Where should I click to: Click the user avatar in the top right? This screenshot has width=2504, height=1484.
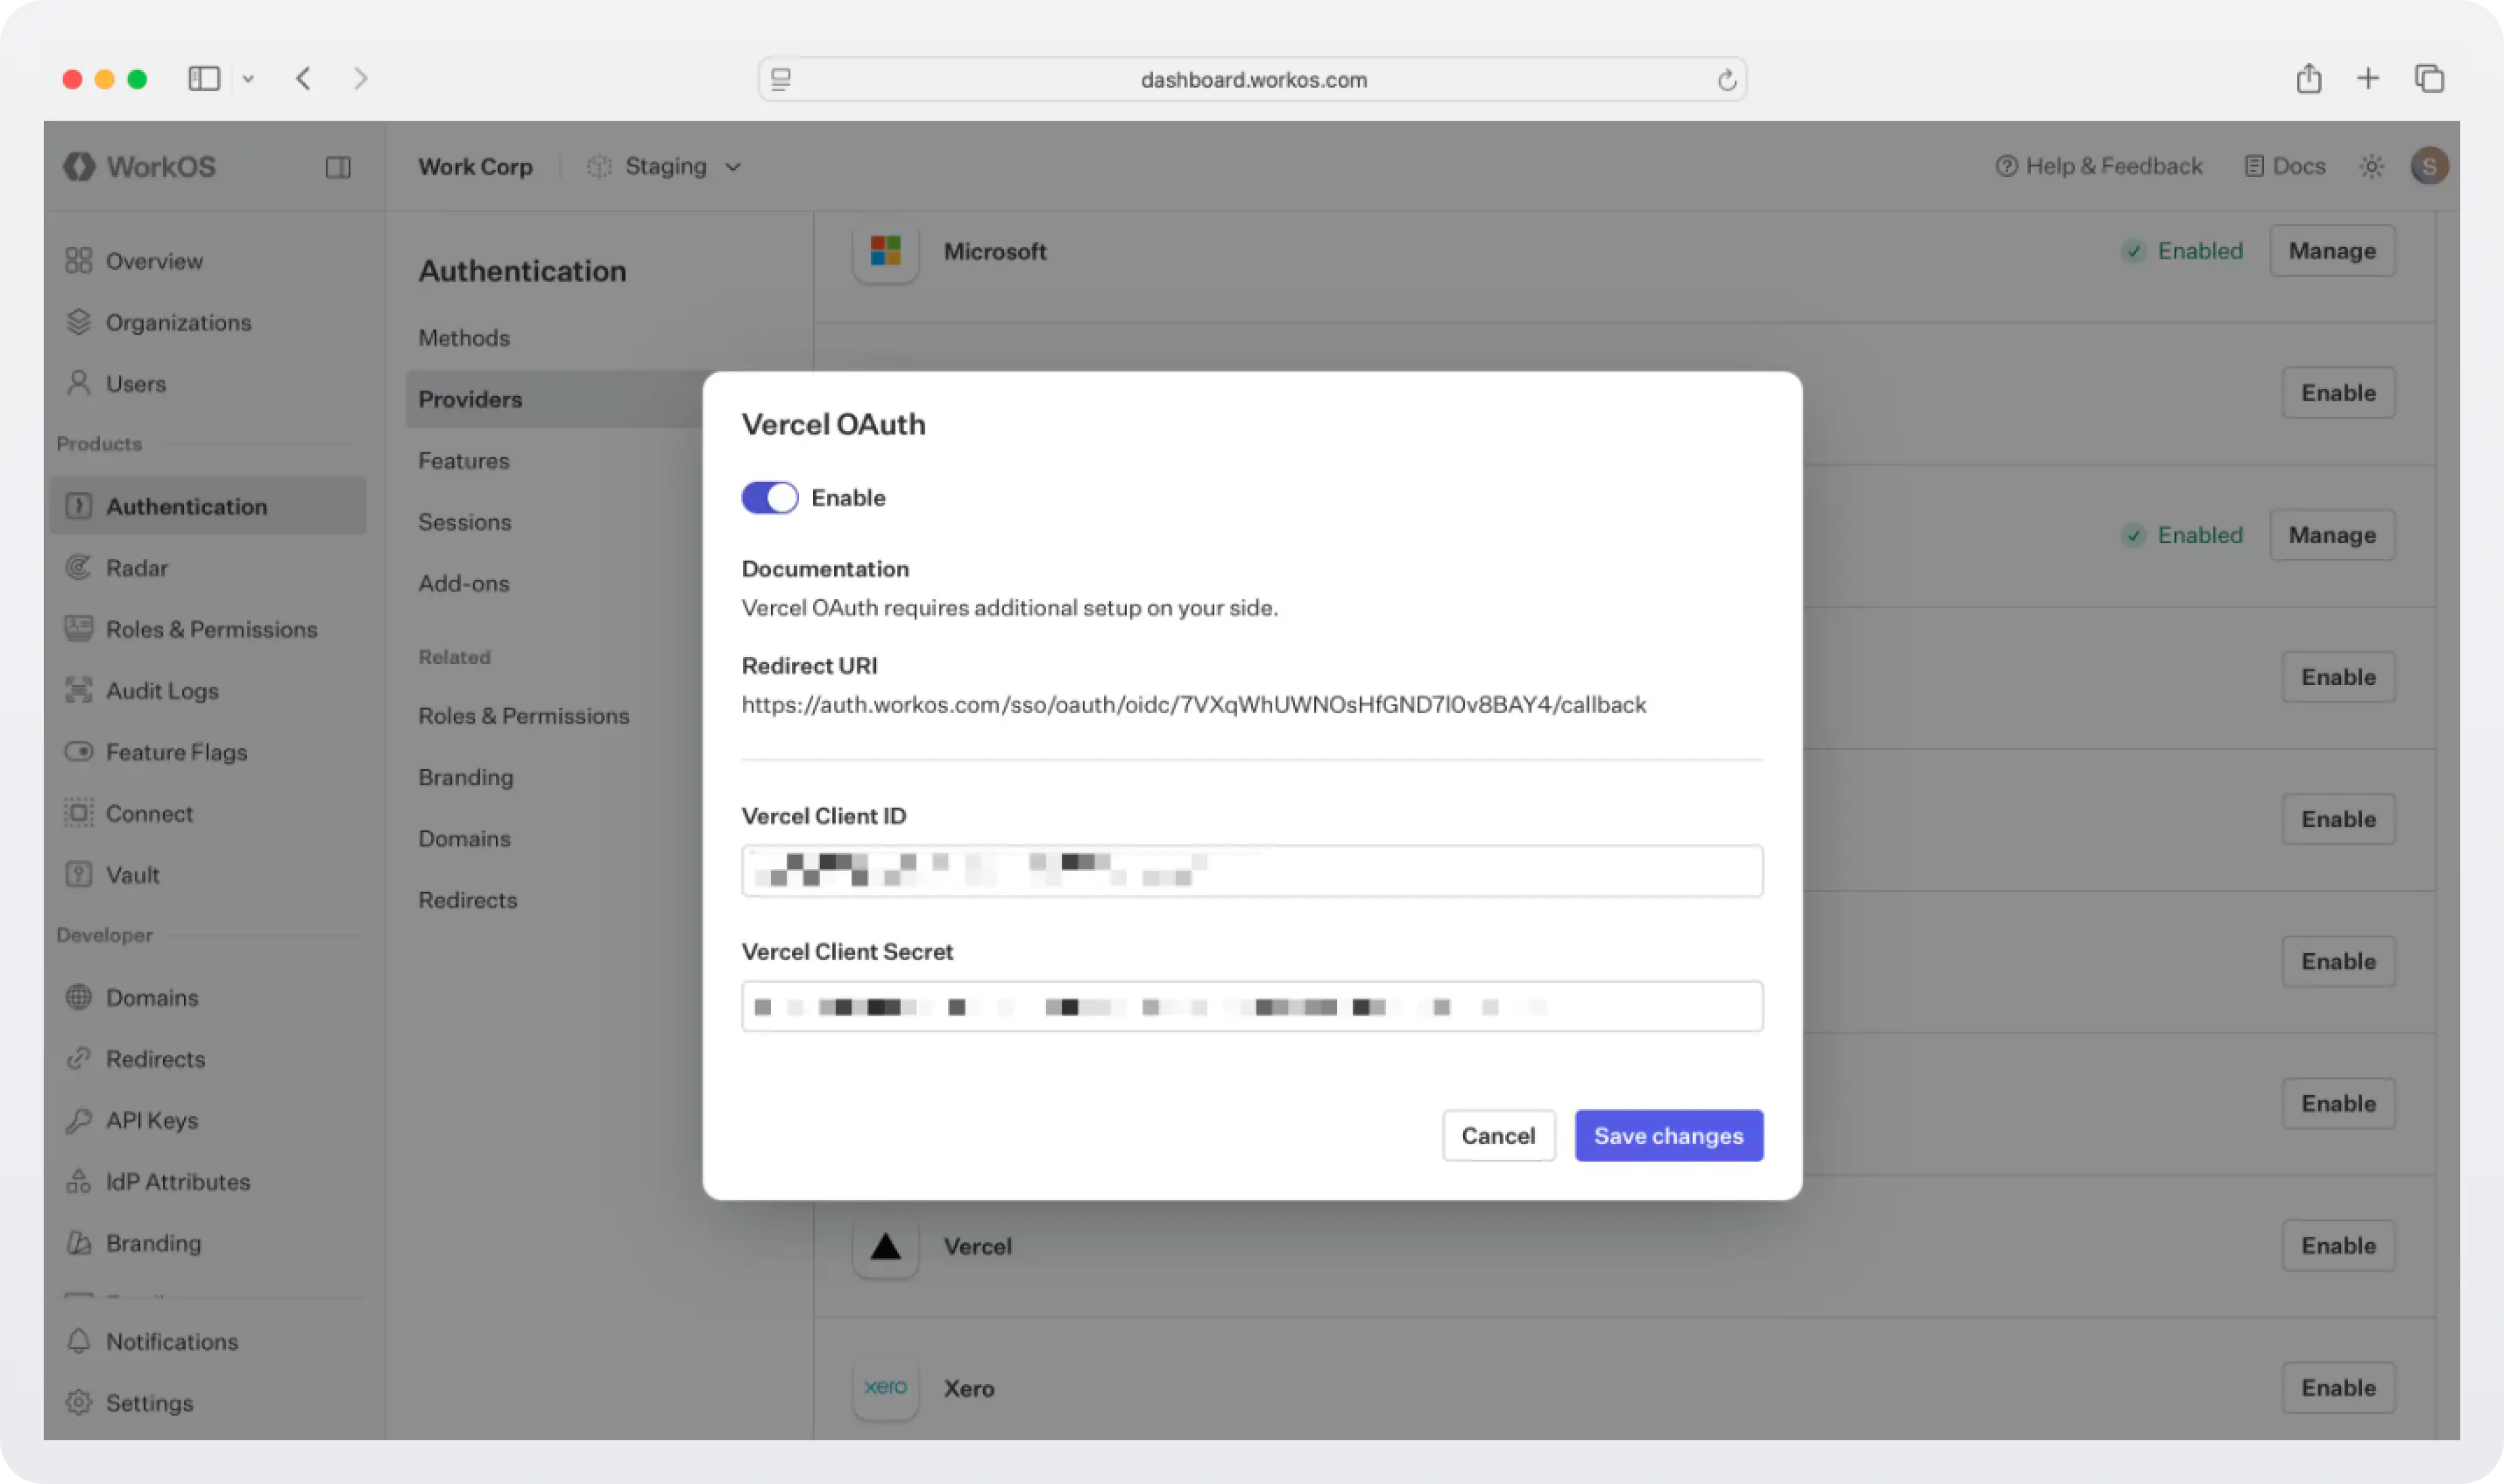point(2432,166)
